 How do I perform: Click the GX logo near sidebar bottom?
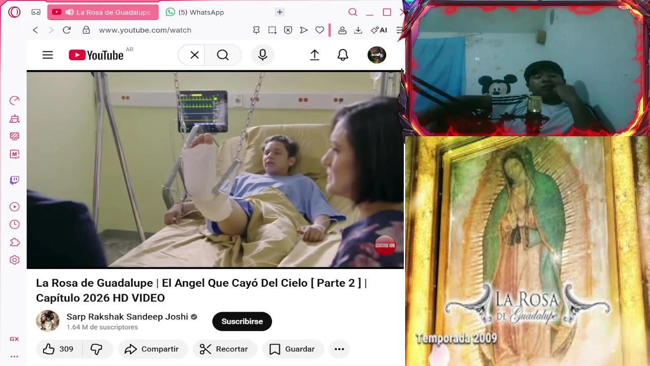pos(14,339)
